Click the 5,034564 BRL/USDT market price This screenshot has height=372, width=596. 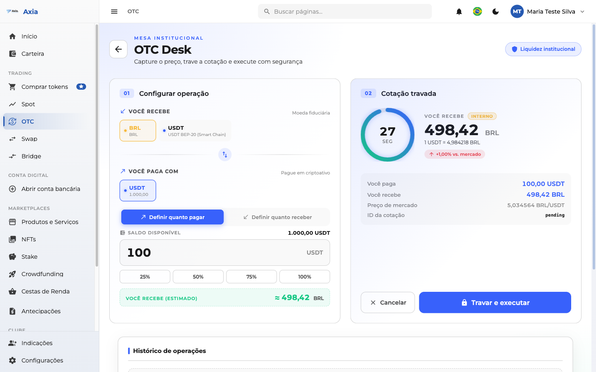coord(536,205)
